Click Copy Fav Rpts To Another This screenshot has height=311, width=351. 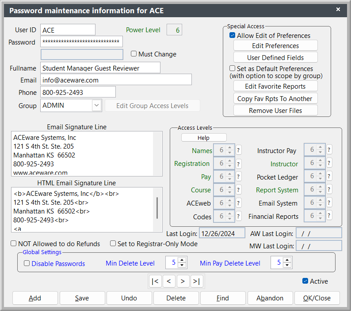pos(275,98)
